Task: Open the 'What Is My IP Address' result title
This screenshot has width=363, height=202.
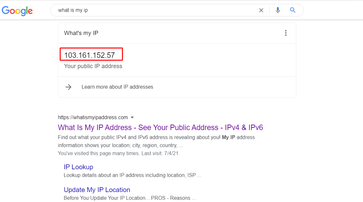Action: click(160, 127)
